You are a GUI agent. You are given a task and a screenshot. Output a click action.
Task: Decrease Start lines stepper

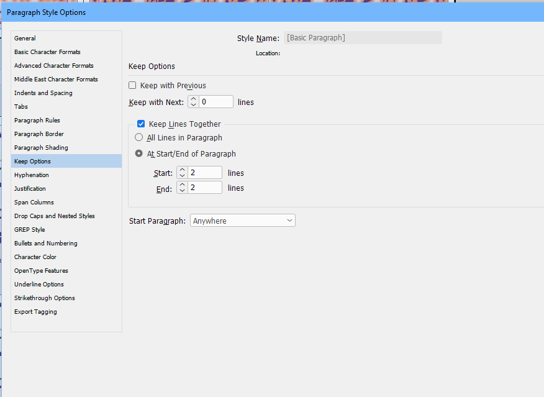(182, 175)
